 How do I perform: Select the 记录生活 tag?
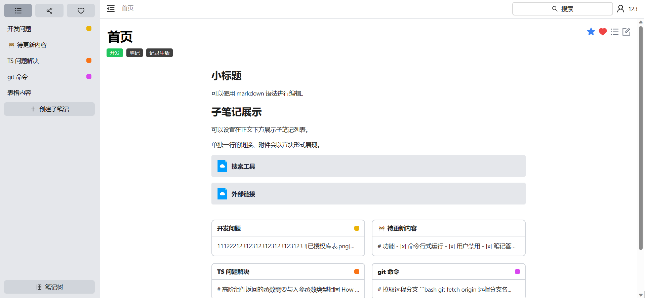click(x=159, y=53)
